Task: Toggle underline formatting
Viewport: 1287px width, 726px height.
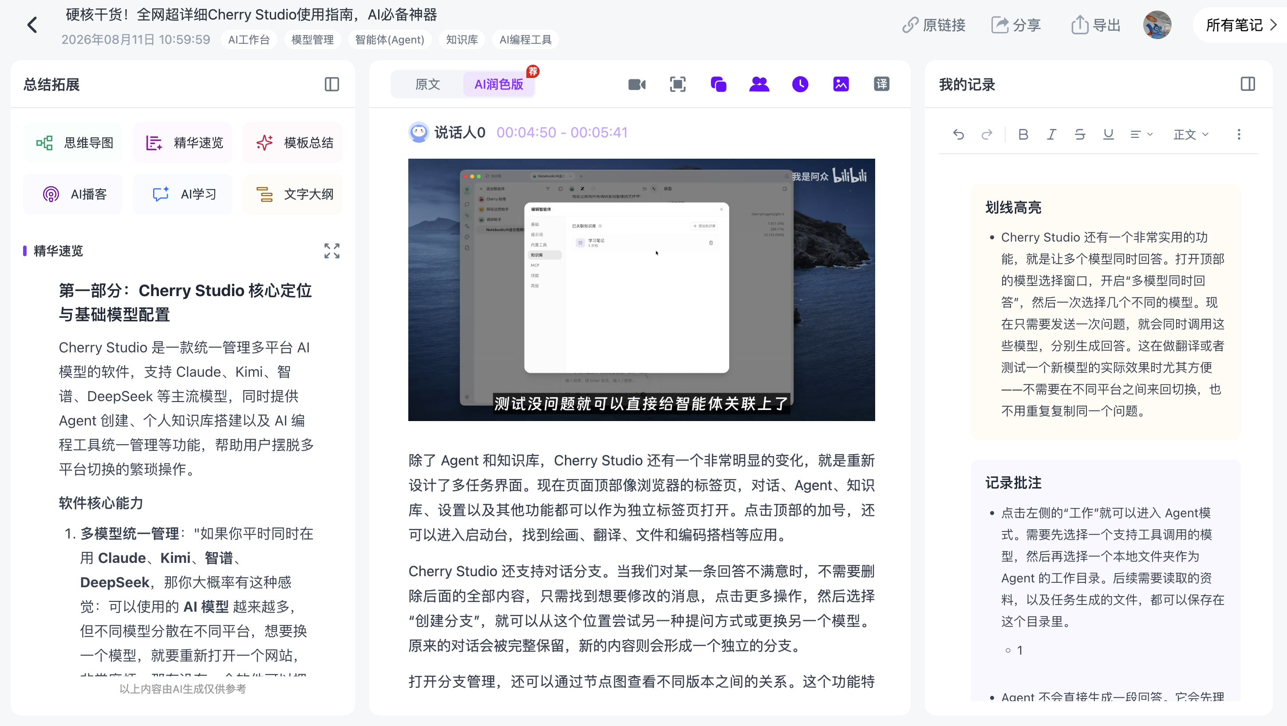Action: (x=1109, y=135)
